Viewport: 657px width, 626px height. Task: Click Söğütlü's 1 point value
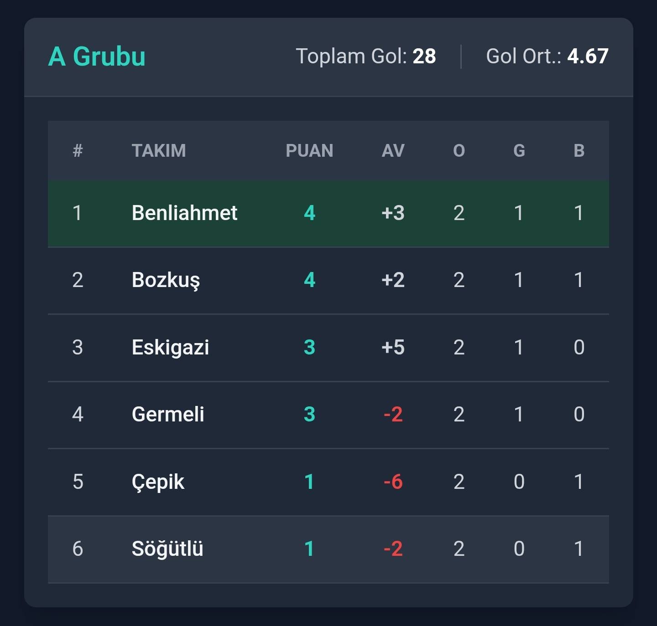[309, 549]
